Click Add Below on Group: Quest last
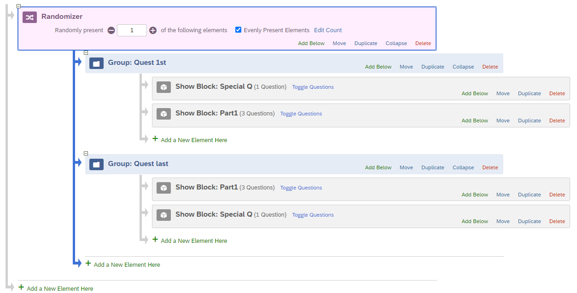Screen dimensions: 577x293 point(378,167)
